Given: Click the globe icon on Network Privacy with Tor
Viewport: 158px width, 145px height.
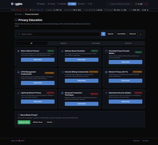Looking at the screenshot, I should [106, 72].
